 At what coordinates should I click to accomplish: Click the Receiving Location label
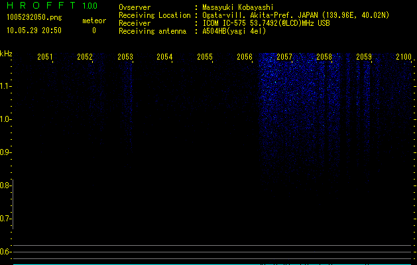pyautogui.click(x=154, y=15)
